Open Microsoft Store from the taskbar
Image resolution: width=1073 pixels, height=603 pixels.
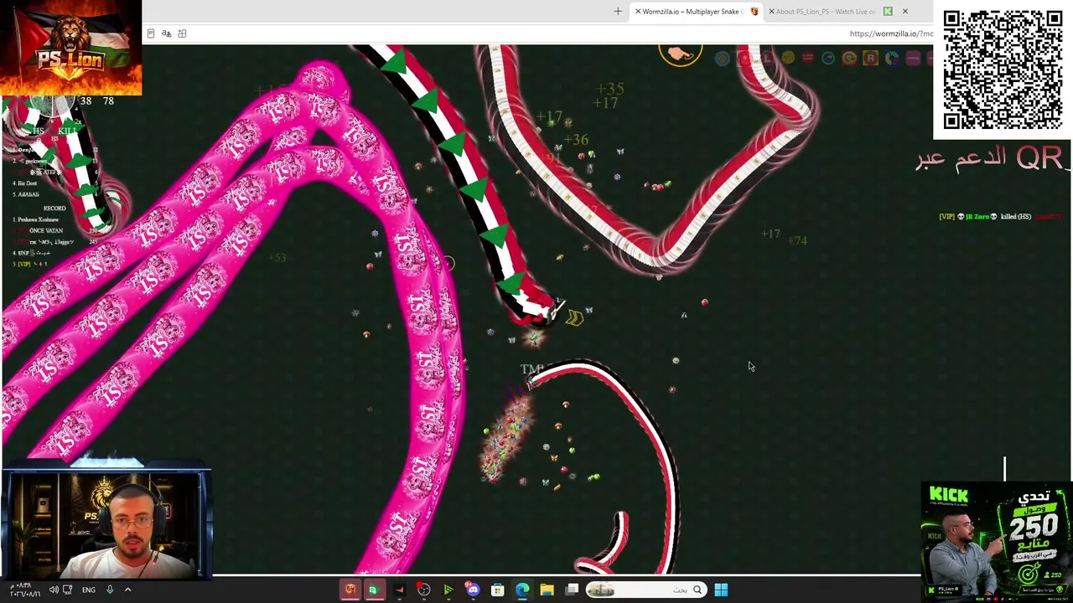tap(497, 590)
